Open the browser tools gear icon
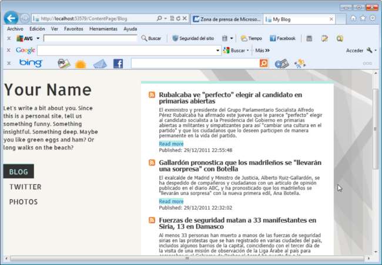The image size is (382, 265). [373, 18]
